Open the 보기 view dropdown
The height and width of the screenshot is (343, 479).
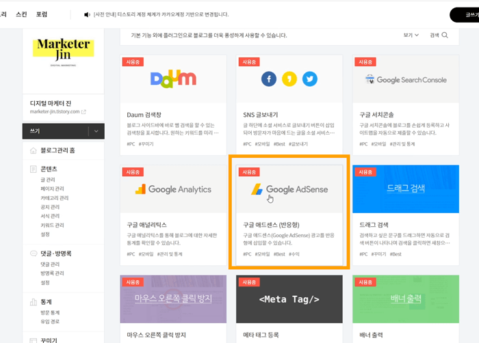(x=411, y=35)
